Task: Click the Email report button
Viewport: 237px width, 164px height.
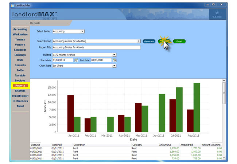Action: (179, 42)
